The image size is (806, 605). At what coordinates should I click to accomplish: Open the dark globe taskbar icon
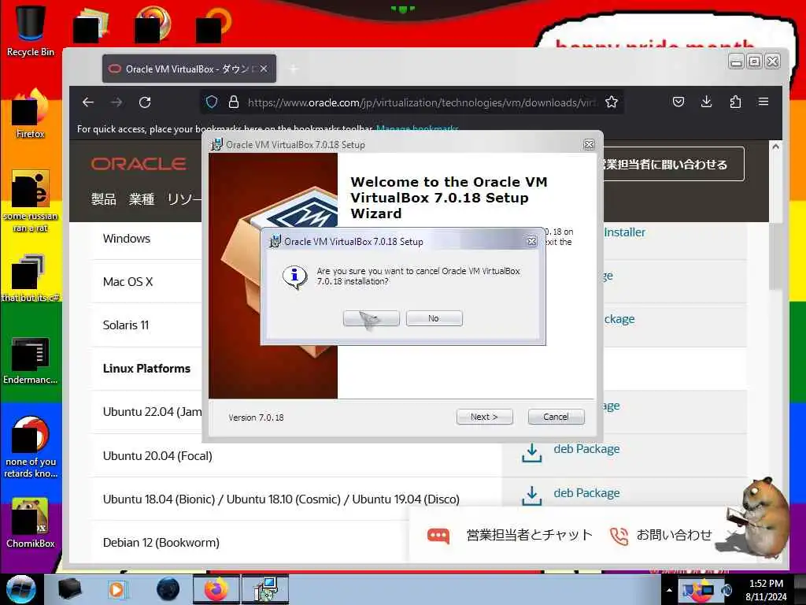click(x=168, y=589)
